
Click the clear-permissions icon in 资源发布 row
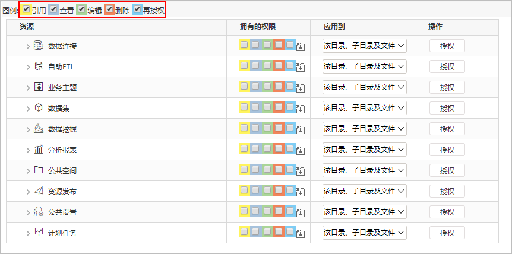click(x=301, y=192)
